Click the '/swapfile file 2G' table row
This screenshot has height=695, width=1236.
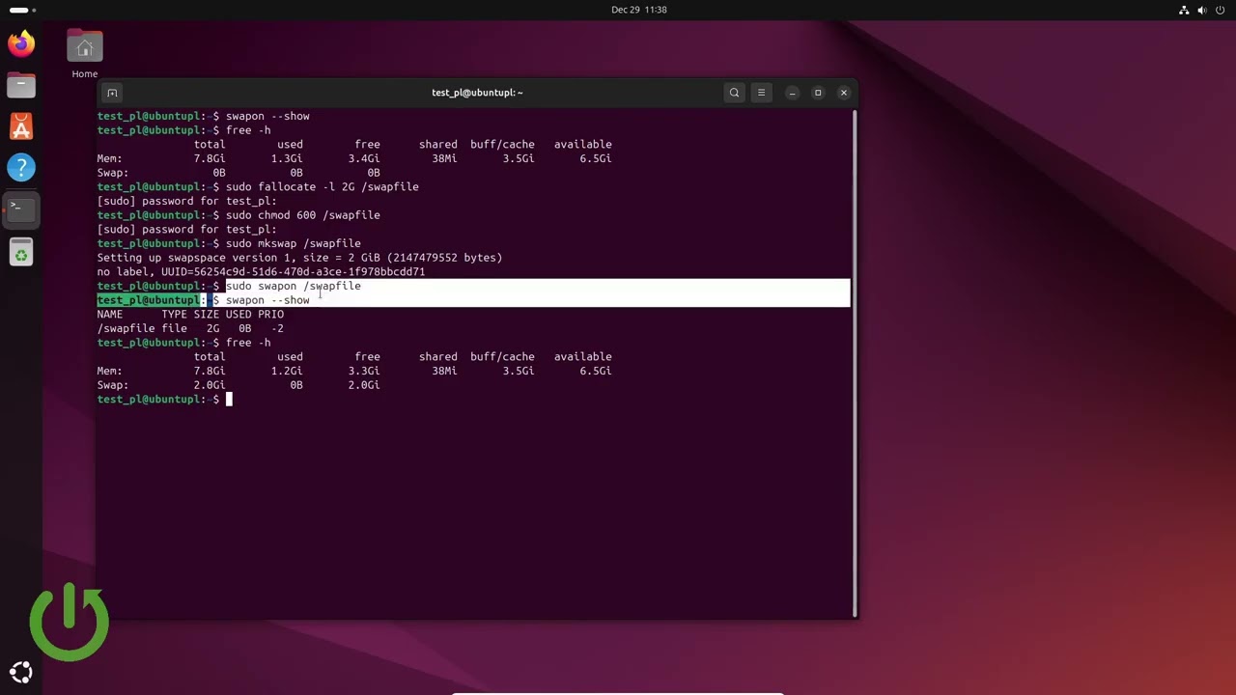coord(190,328)
